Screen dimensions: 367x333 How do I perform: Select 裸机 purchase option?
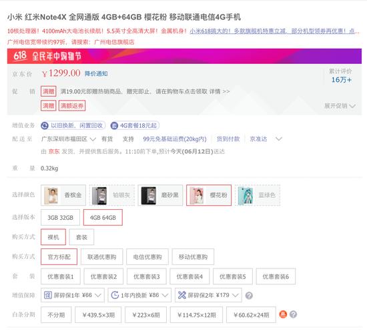click(53, 237)
